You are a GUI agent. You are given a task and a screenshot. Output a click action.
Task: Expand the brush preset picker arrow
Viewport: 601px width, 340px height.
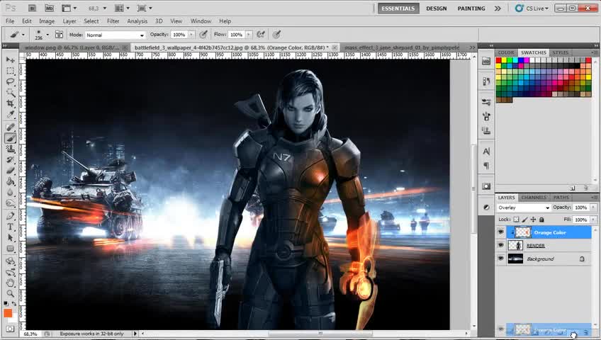pos(47,34)
